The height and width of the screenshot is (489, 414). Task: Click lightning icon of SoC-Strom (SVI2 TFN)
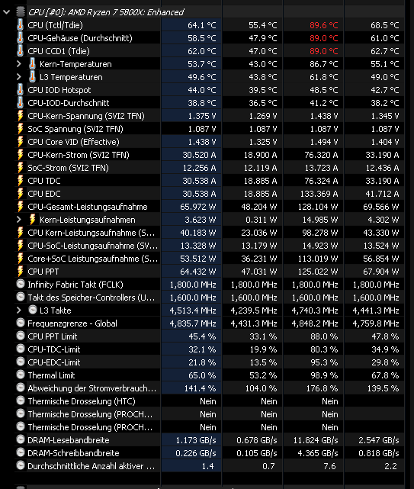21,168
